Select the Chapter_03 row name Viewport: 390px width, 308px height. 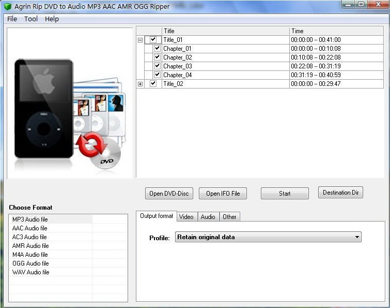coord(178,66)
